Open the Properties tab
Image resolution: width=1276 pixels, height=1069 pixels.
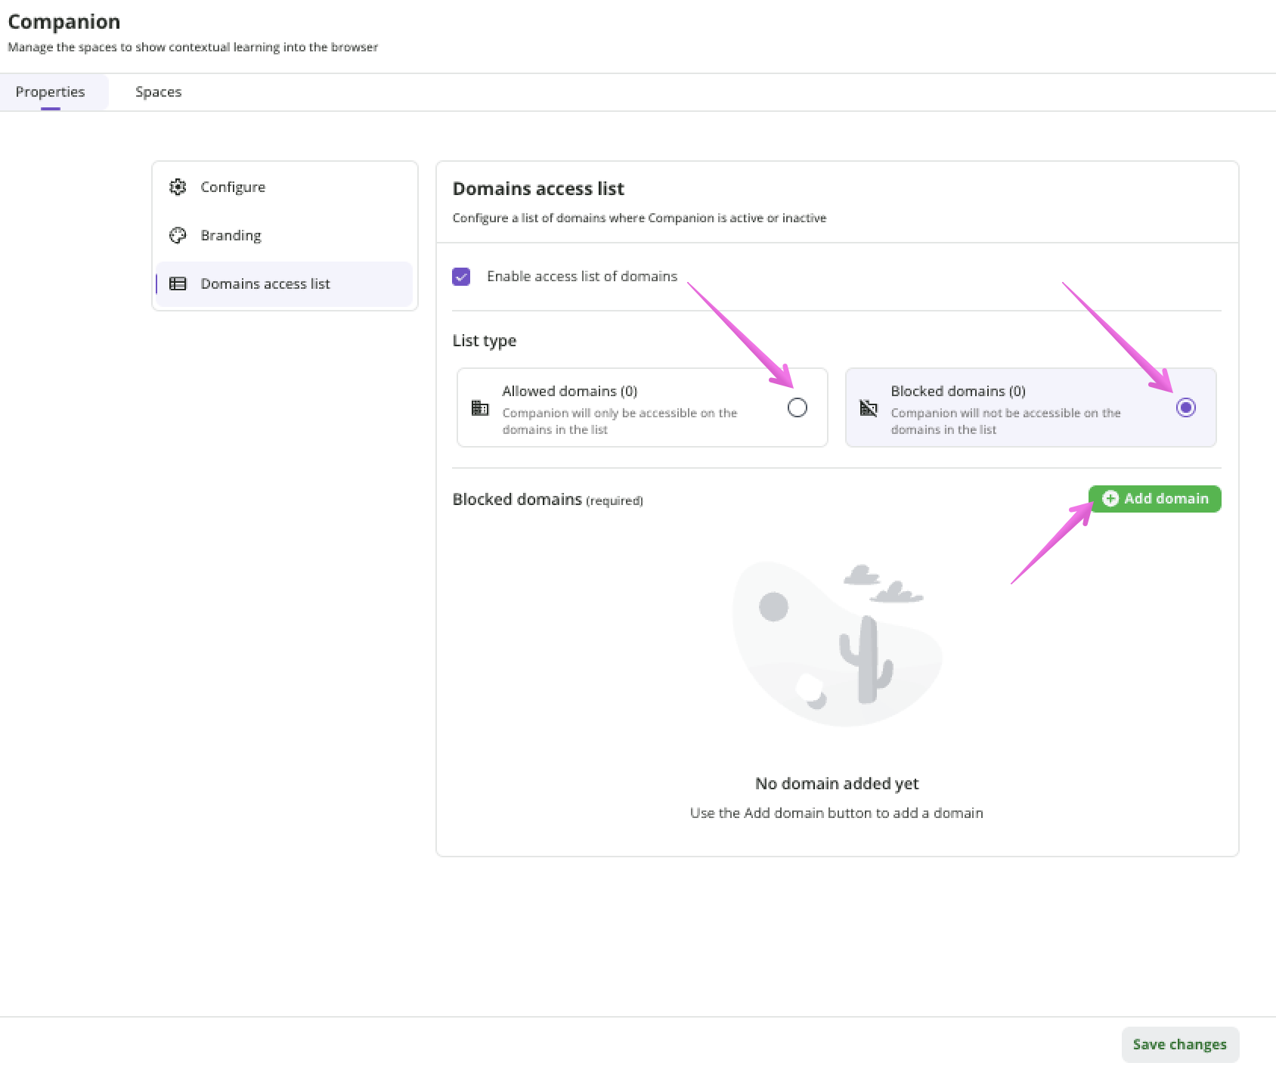click(50, 91)
